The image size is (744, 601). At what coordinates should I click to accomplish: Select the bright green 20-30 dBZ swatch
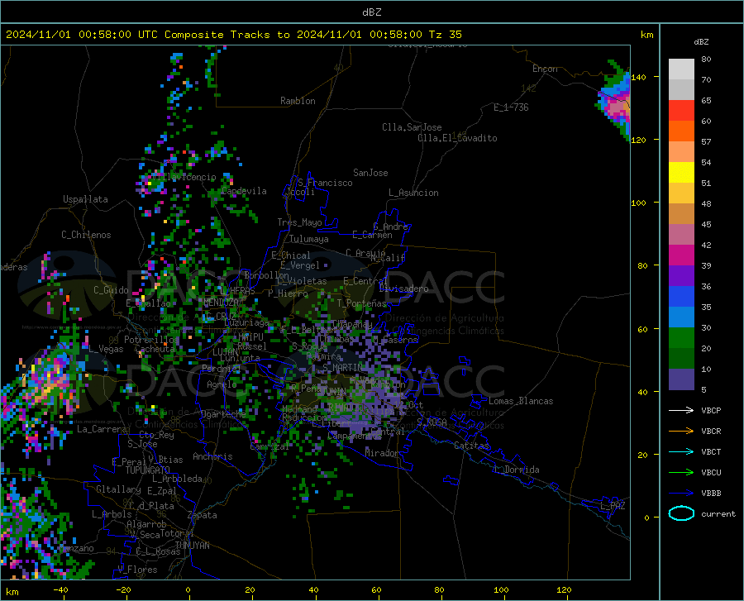[681, 338]
